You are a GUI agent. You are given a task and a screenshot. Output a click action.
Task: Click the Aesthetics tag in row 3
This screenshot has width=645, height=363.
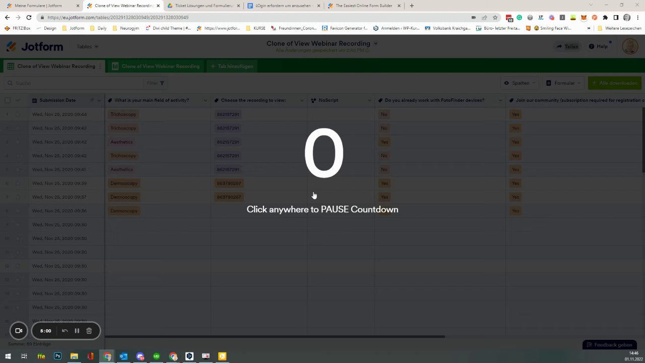pos(121,142)
